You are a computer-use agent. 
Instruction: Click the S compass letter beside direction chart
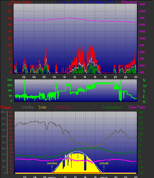coord(144,91)
